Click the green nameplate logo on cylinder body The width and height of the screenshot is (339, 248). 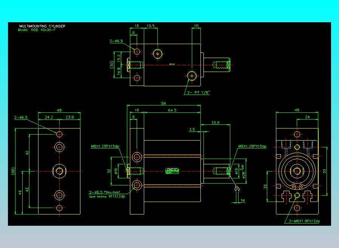(173, 170)
